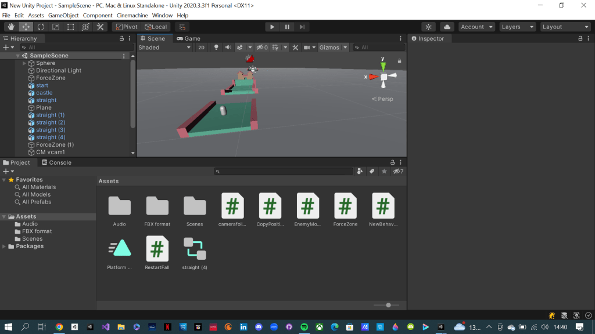The width and height of the screenshot is (595, 334).
Task: Open the ForceZone script asset
Action: point(345,206)
